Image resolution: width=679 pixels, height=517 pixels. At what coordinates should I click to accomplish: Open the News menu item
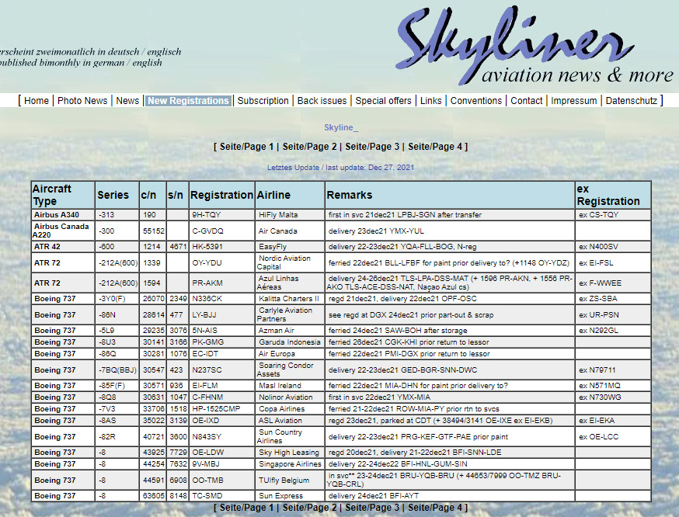coord(127,101)
